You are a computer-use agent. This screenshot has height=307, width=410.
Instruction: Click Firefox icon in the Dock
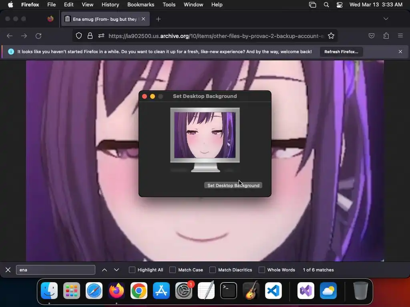point(117,291)
